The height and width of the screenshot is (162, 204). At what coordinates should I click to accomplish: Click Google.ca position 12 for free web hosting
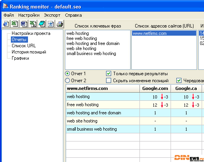[x=186, y=105]
